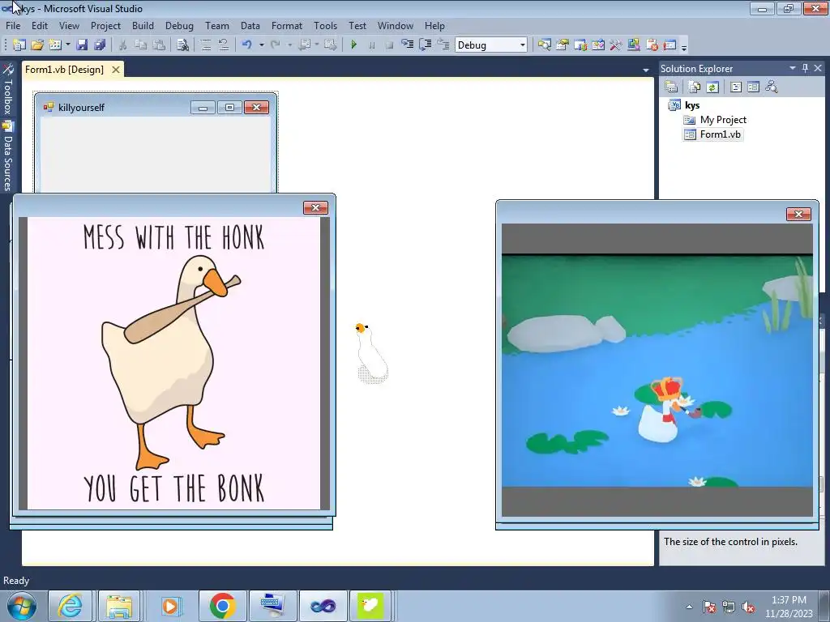Click the Break All pause icon

pyautogui.click(x=371, y=45)
